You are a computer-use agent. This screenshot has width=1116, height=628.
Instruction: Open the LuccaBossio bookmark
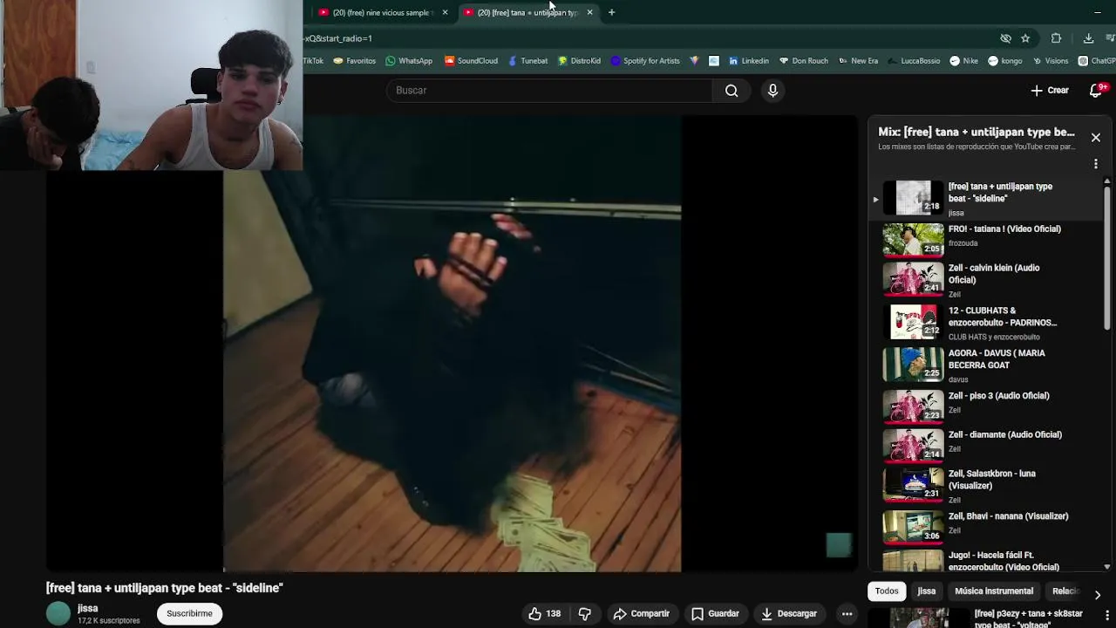(913, 61)
